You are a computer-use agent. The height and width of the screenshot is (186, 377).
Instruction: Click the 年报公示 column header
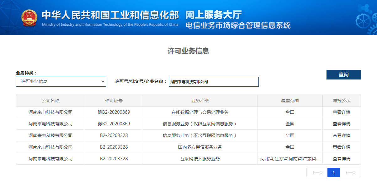pyautogui.click(x=342, y=101)
